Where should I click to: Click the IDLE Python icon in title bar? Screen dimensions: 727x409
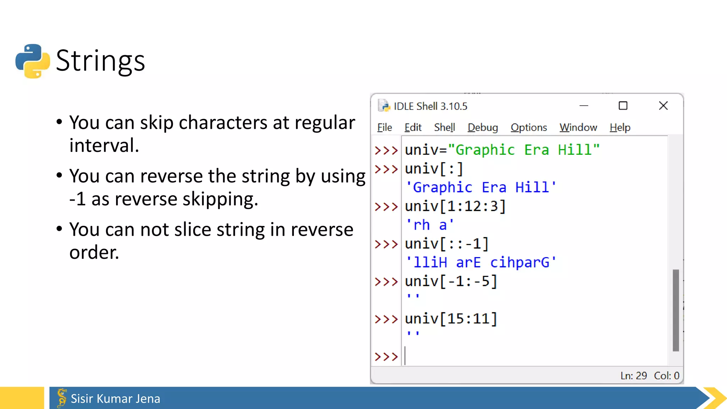coord(384,105)
